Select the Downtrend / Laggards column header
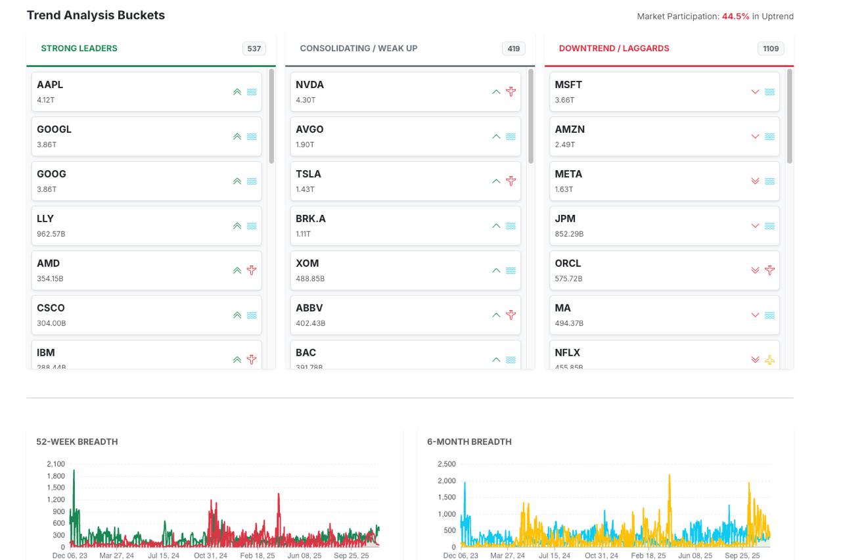 pos(614,49)
